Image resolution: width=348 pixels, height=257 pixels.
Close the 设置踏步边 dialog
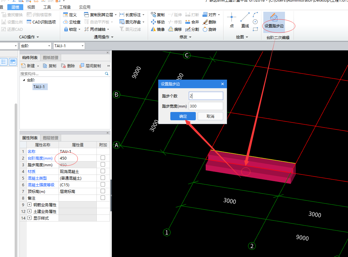tap(222, 84)
